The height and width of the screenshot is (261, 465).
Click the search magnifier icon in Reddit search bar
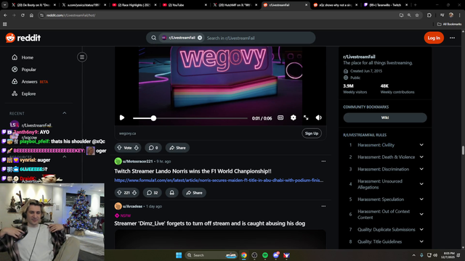(x=153, y=38)
